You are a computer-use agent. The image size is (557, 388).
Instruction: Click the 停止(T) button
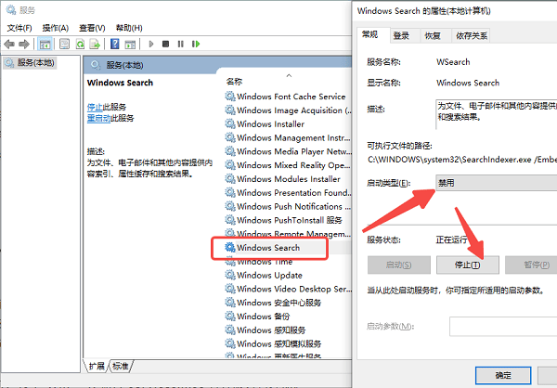[x=468, y=265]
